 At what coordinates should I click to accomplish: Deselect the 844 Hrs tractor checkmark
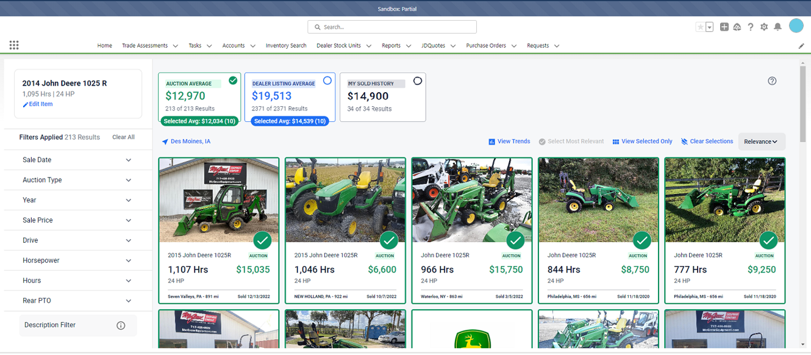[x=642, y=240]
